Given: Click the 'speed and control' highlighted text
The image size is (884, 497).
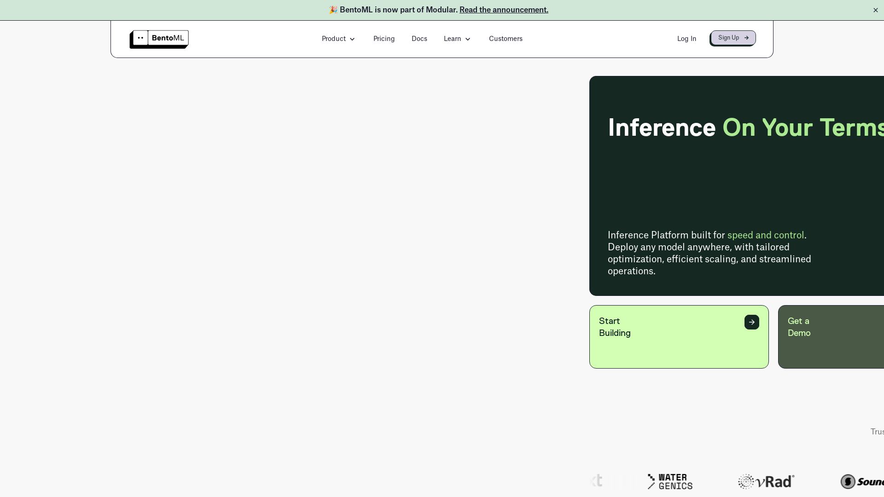Looking at the screenshot, I should [x=766, y=235].
